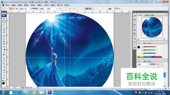Click zoom-out button in Navigator panel
Screen dimensions: 170x95
151,40
